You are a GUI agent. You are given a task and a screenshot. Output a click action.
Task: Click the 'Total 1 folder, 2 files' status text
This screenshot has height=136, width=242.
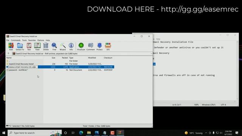click(x=96, y=126)
